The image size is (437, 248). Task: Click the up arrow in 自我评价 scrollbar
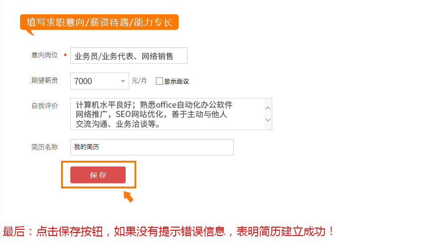268,108
